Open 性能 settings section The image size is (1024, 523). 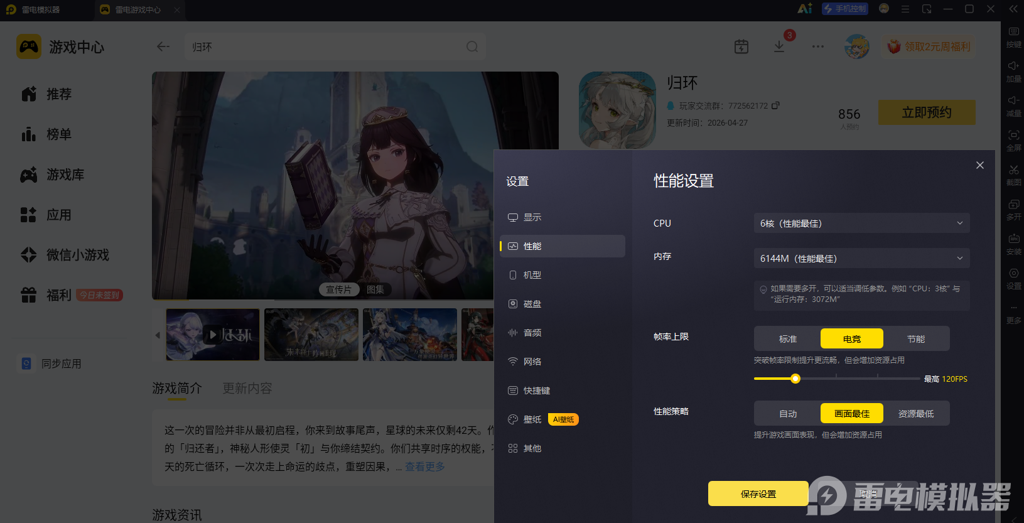point(563,246)
